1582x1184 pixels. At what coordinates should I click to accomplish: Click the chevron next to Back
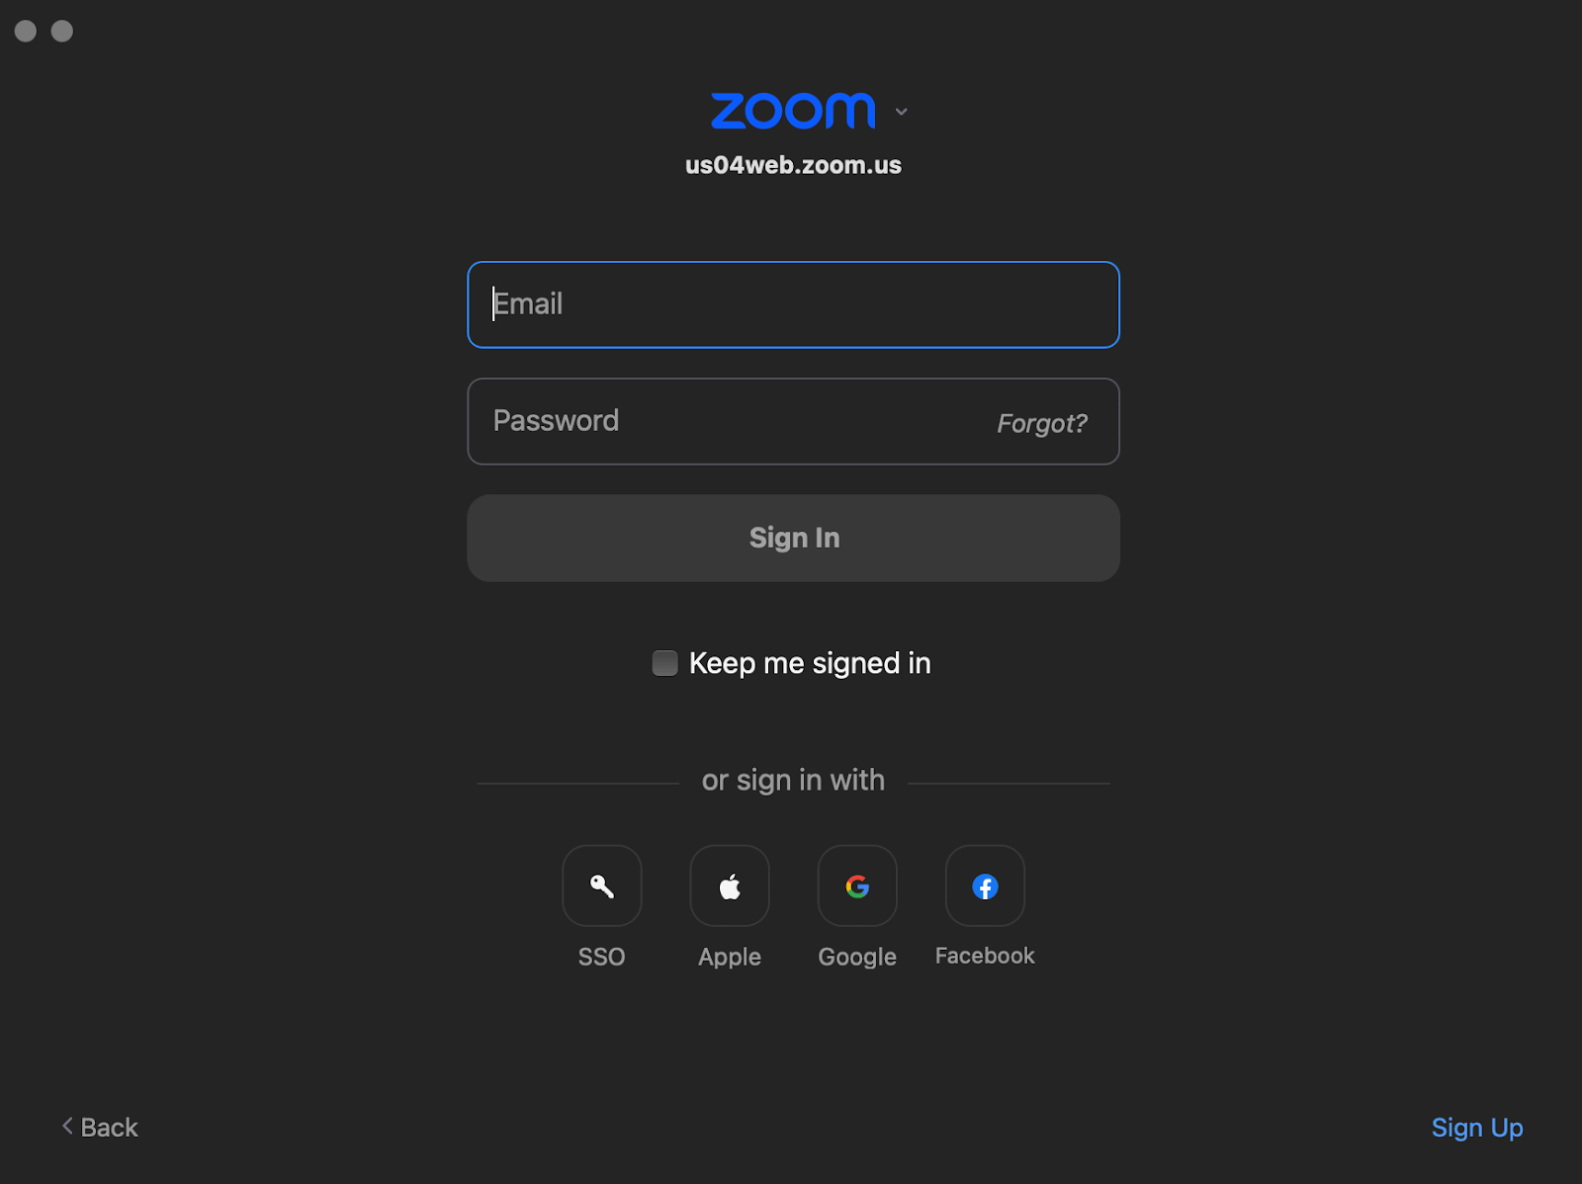(x=66, y=1127)
